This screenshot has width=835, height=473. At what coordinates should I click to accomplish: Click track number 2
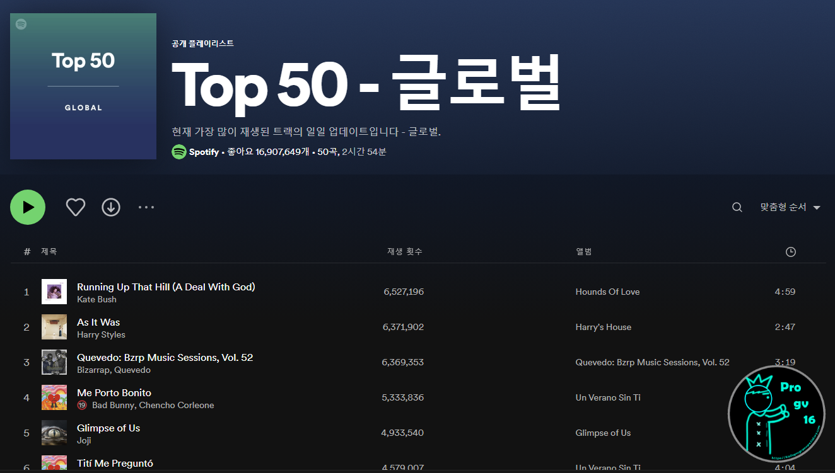(26, 327)
